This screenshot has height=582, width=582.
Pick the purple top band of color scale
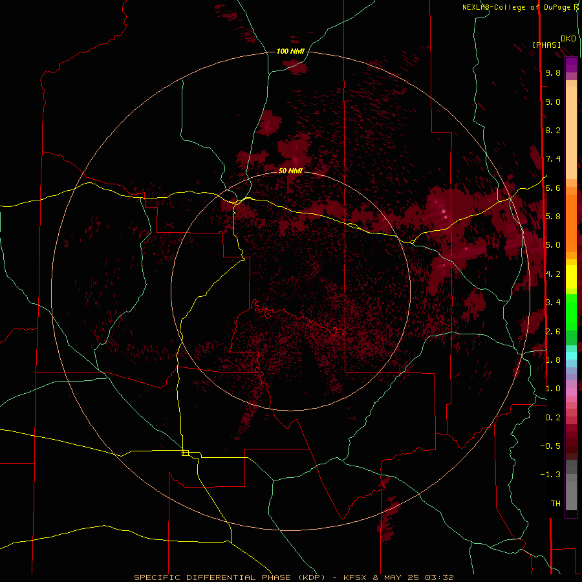click(571, 65)
